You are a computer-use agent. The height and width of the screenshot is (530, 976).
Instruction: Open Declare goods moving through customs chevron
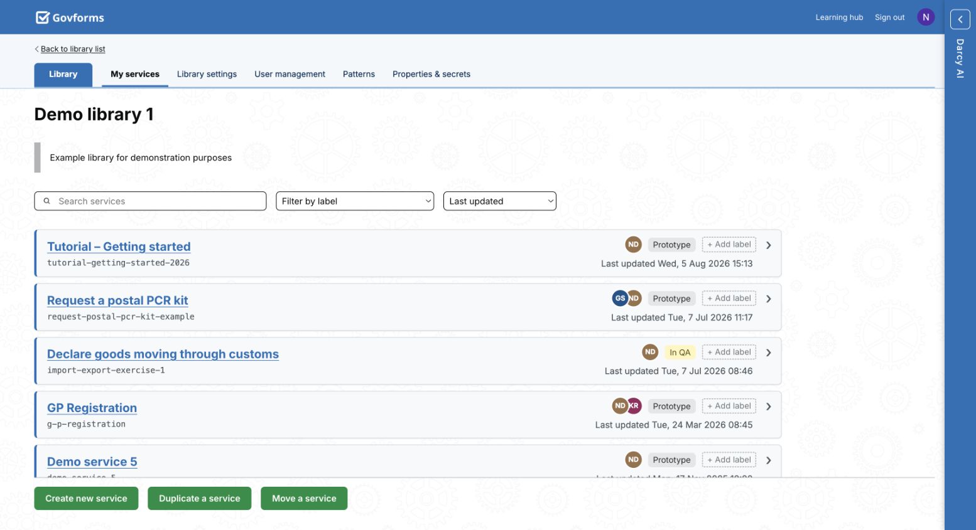coord(768,352)
